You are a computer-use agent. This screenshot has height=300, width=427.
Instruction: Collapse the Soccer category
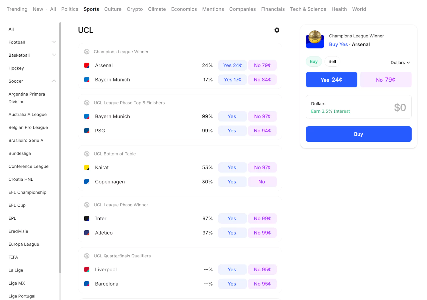pos(54,81)
